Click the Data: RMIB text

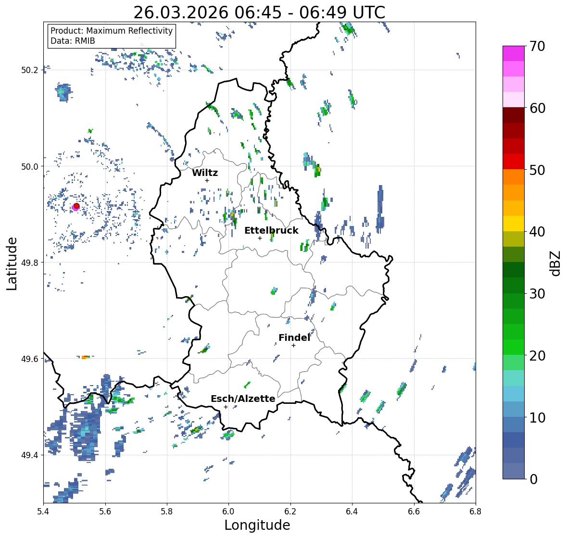point(73,41)
